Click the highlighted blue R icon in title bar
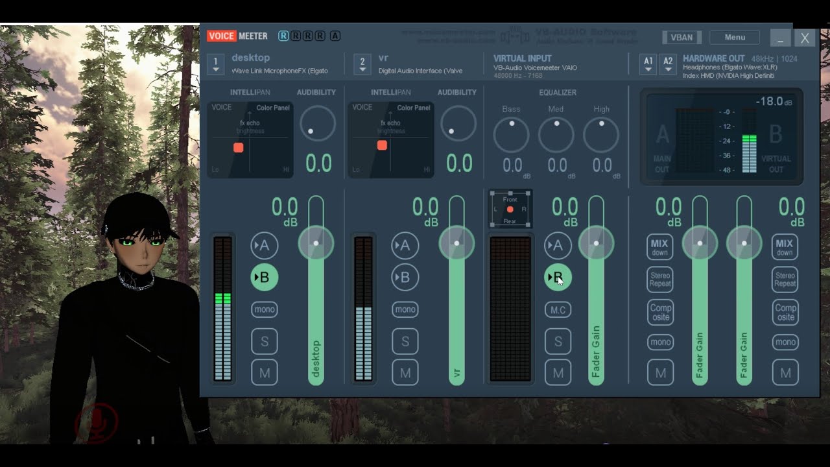Screen dimensions: 830x467 coord(283,36)
